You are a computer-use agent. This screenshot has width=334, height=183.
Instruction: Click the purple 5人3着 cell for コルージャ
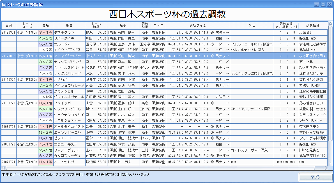46,44
